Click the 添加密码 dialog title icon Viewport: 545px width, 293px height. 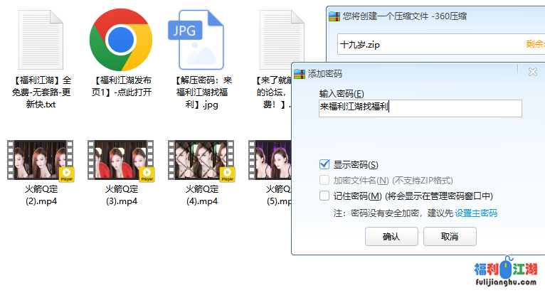300,73
